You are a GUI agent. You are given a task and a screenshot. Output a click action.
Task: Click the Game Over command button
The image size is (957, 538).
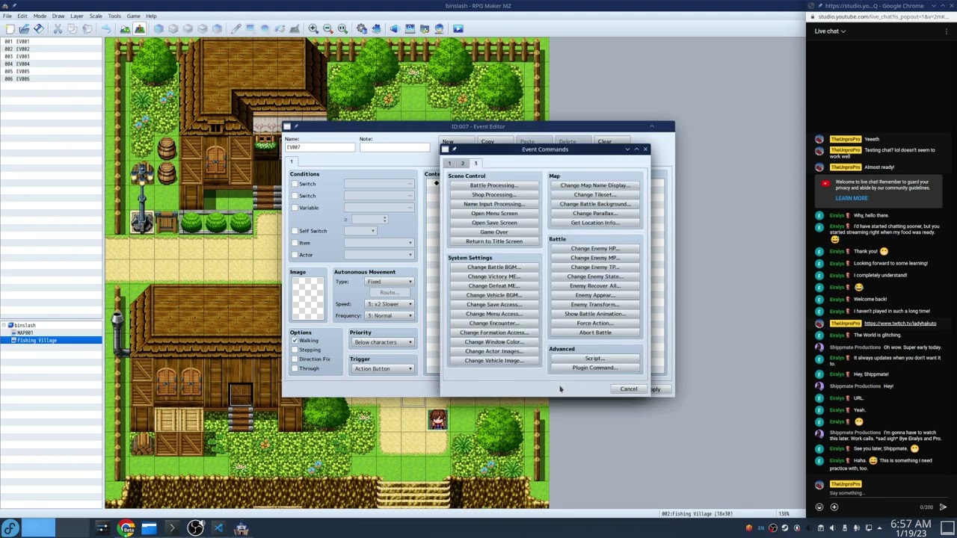494,232
